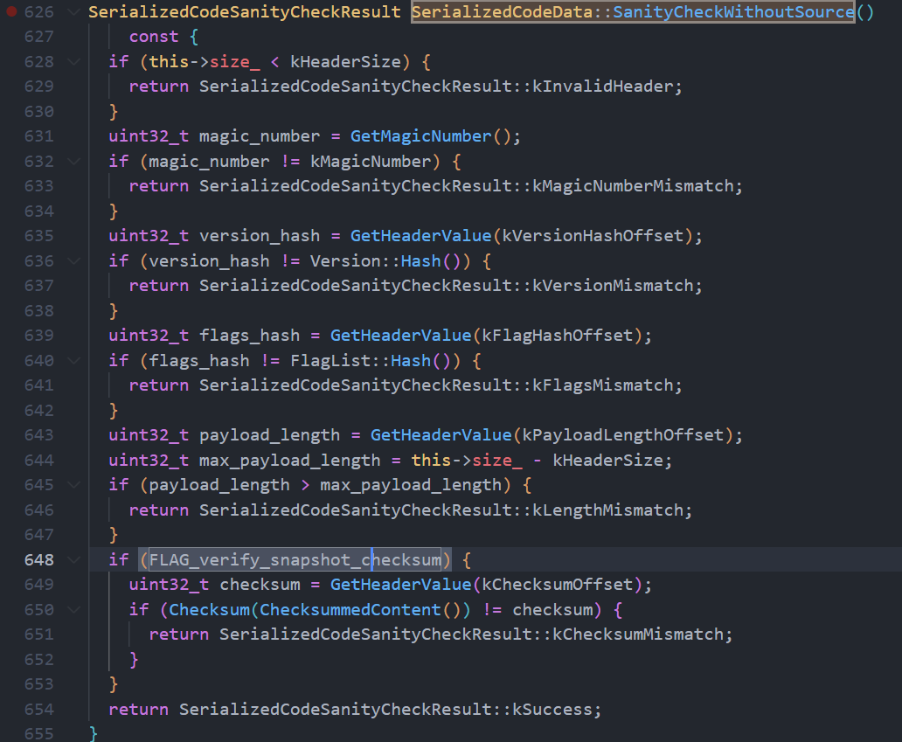Click kPayloadLengthOffset argument
902x742 pixels.
[x=622, y=435]
